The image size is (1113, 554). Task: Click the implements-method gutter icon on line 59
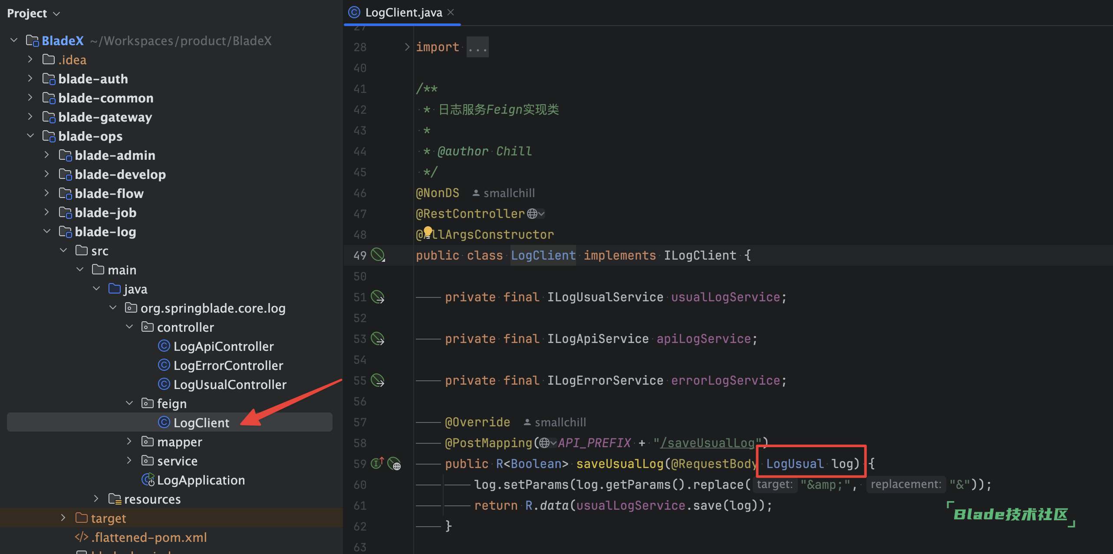[377, 463]
